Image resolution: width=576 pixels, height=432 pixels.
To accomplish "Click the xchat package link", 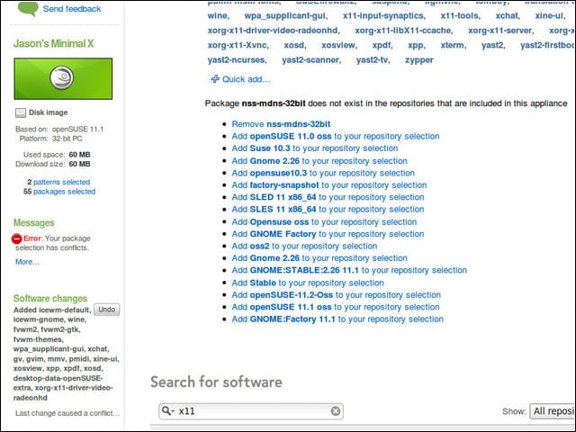I will point(508,16).
